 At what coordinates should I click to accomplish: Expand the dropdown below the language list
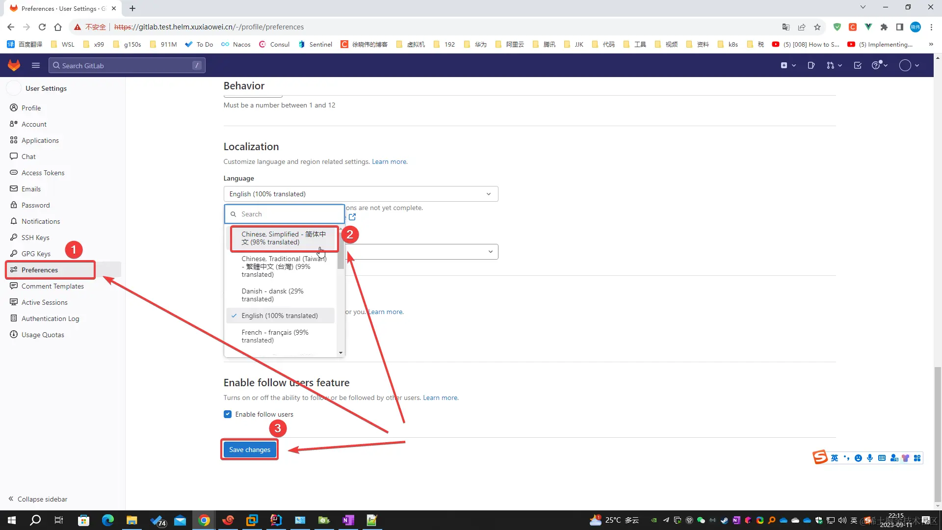tap(422, 252)
